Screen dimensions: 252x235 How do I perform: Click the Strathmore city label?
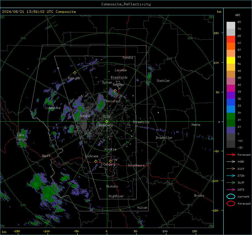tap(136, 165)
